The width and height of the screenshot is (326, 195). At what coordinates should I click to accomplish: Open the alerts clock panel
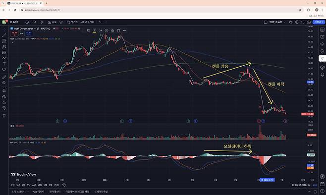tap(322, 37)
